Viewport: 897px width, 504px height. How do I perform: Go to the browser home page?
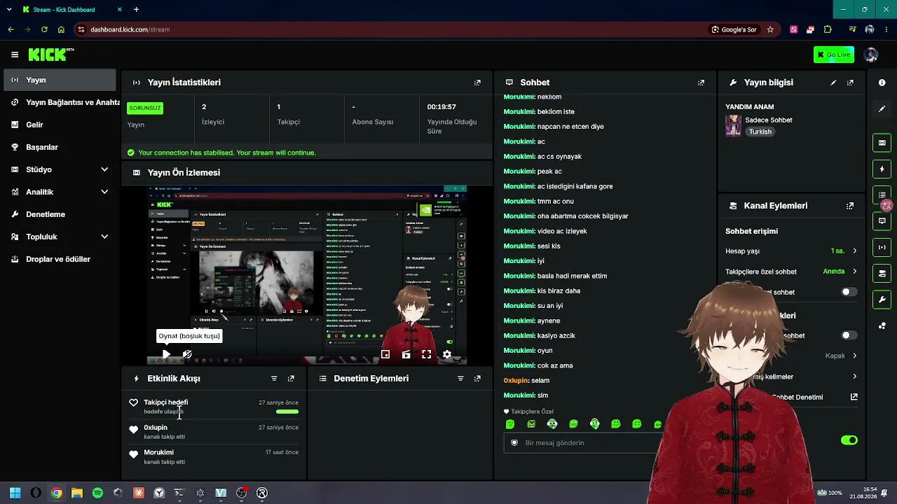click(x=61, y=29)
